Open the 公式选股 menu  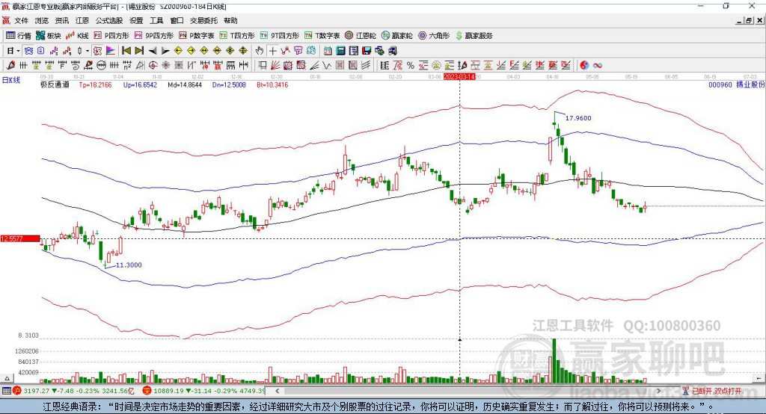click(x=109, y=20)
